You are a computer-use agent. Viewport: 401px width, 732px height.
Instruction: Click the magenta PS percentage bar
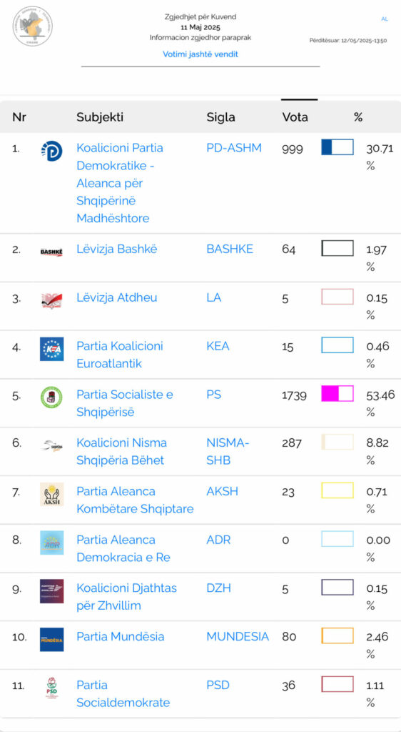click(x=337, y=394)
